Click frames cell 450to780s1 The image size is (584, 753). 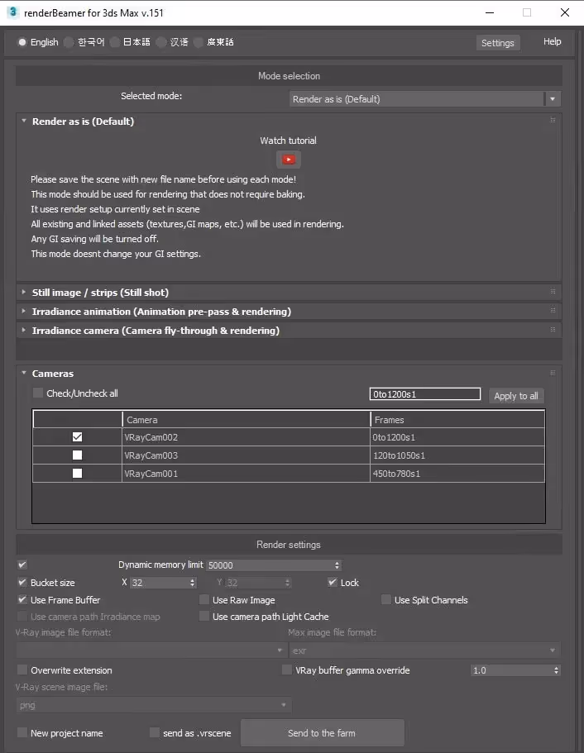coord(457,474)
